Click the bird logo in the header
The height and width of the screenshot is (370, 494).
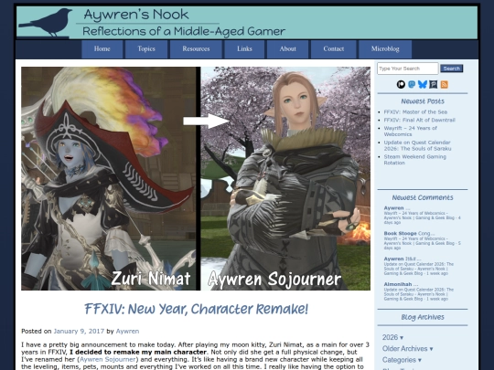(47, 23)
